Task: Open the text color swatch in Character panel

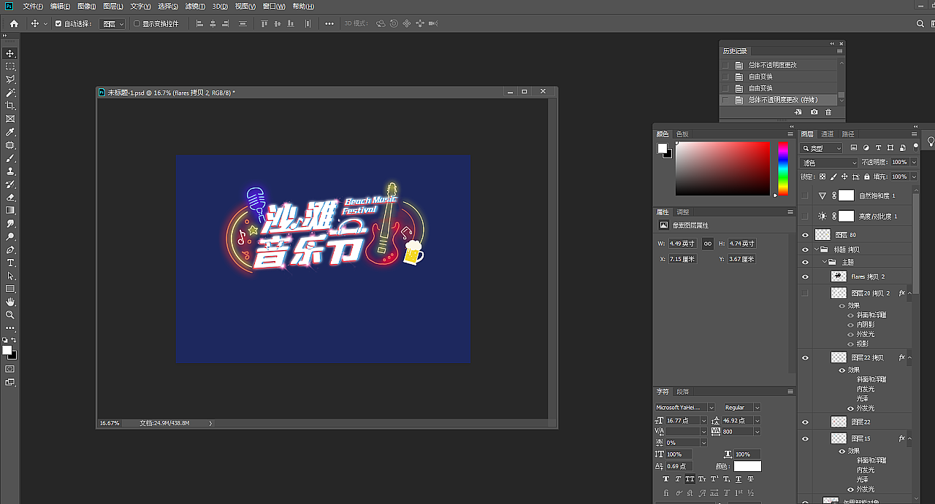Action: [748, 466]
